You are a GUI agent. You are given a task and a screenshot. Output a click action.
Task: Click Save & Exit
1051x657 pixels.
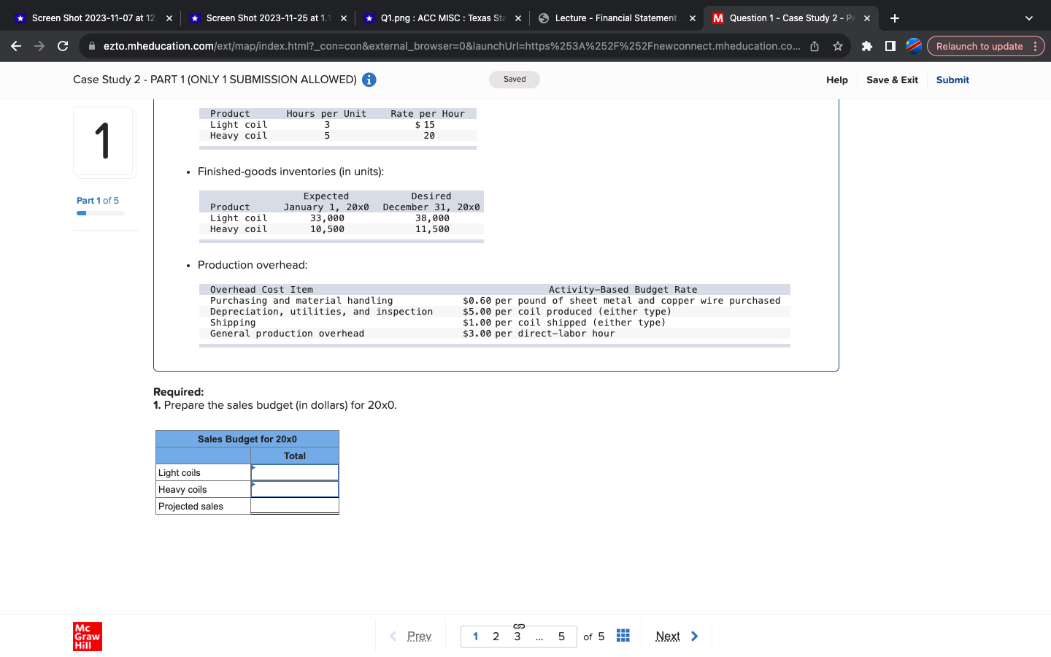tap(892, 80)
